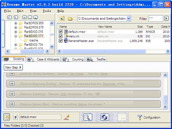Sort the file list by Size column
The height and width of the screenshot is (129, 172).
135,27
